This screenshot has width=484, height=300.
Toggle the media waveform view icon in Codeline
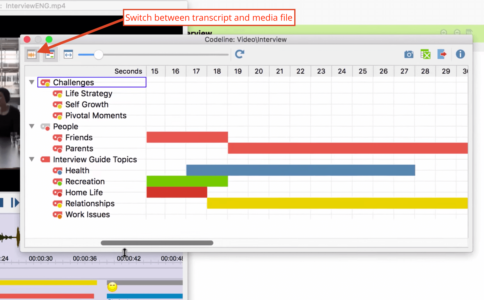pyautogui.click(x=32, y=55)
